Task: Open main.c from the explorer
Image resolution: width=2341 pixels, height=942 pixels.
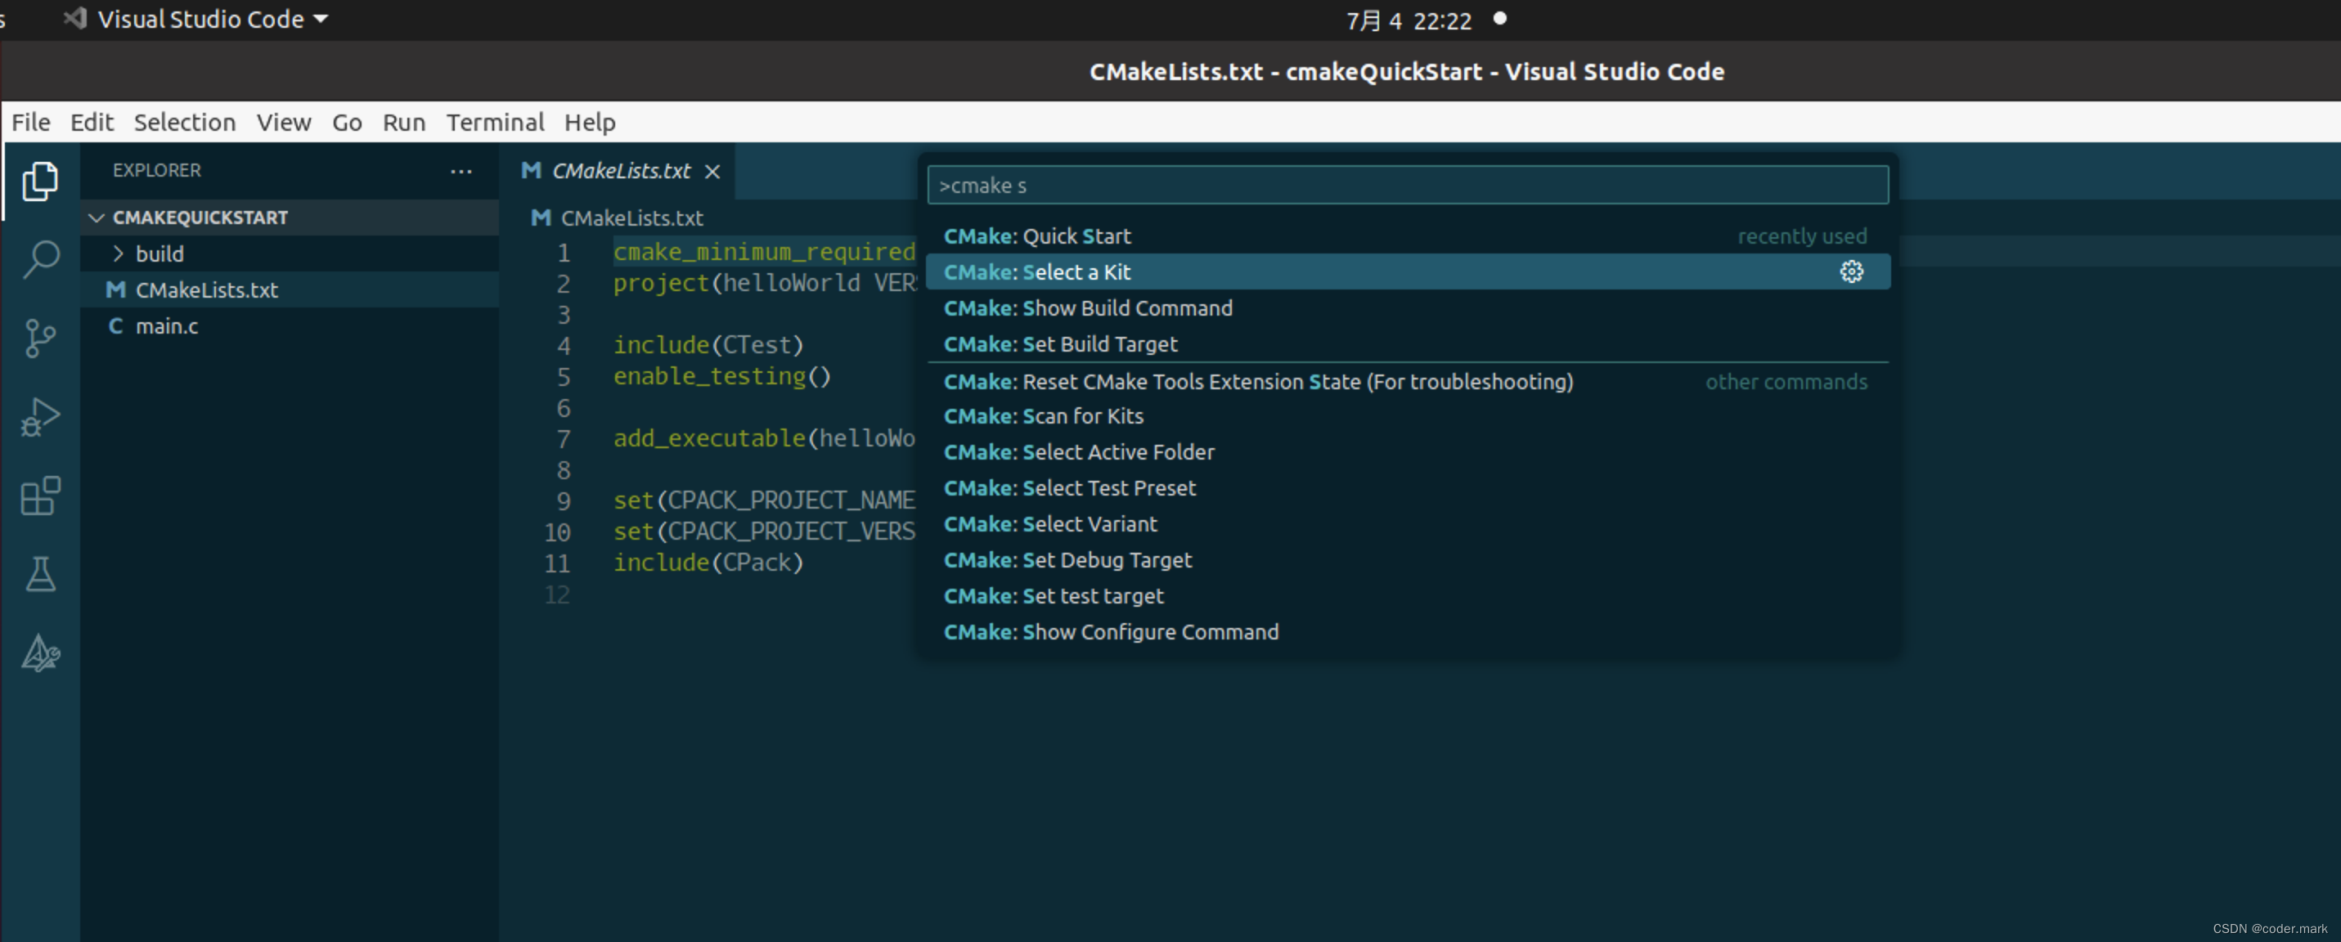Action: (x=167, y=326)
